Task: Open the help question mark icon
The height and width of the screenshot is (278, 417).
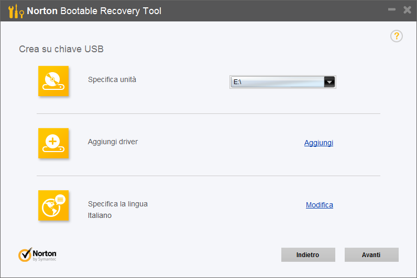Action: click(397, 36)
